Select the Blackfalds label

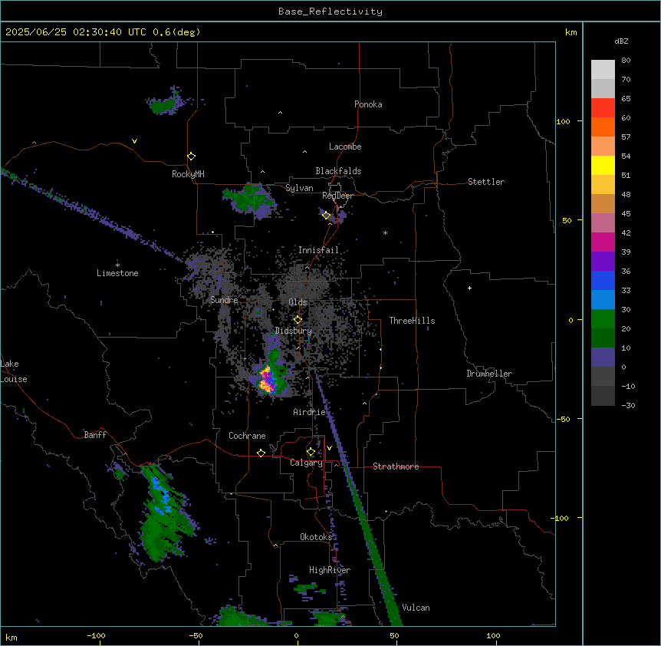tap(338, 171)
